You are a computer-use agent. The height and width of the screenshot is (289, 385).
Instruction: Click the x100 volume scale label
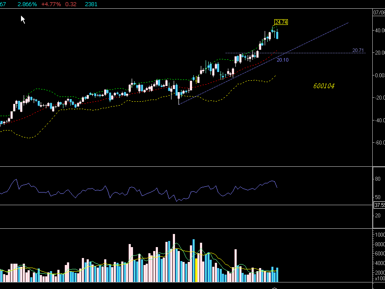tap(380, 279)
